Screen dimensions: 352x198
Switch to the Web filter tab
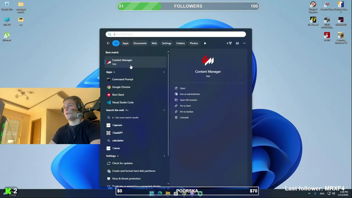pos(154,43)
